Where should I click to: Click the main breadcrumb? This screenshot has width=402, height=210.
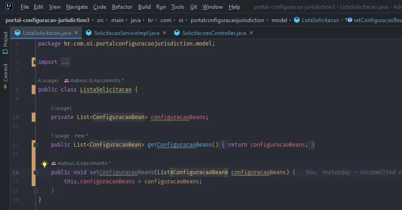click(117, 20)
